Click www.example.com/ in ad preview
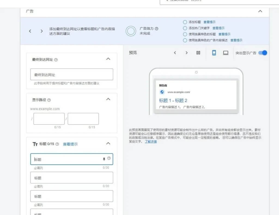 (179, 92)
